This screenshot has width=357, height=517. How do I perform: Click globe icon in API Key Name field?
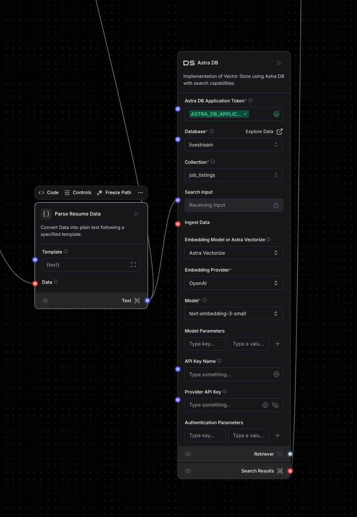276,374
